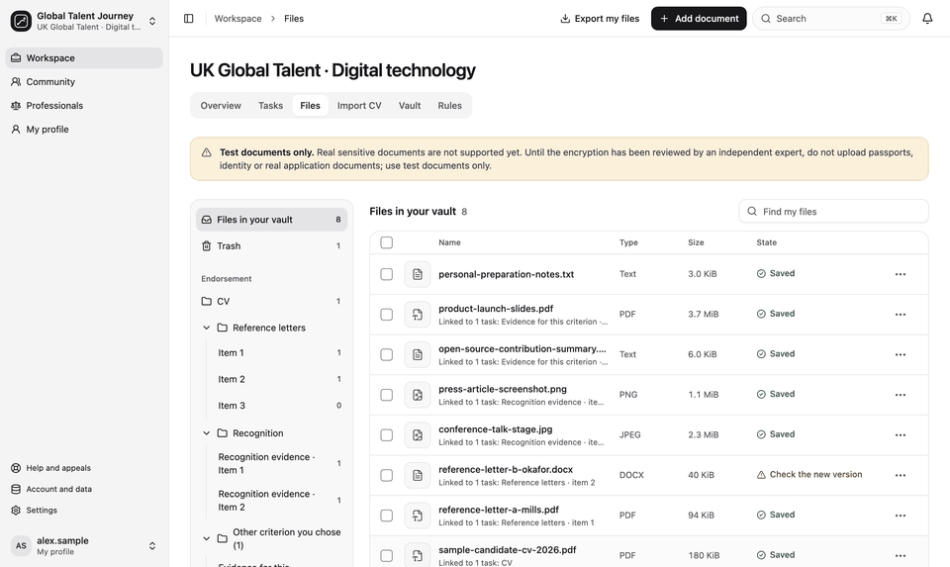The image size is (950, 567).
Task: Click the Settings gear icon
Action: coord(16,511)
